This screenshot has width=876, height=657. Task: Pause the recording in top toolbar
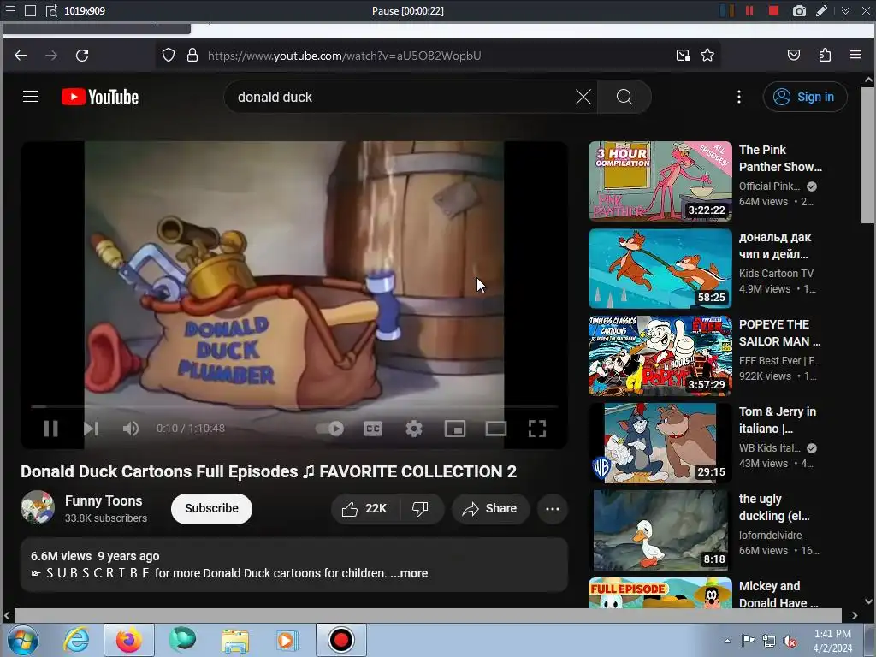click(x=749, y=10)
